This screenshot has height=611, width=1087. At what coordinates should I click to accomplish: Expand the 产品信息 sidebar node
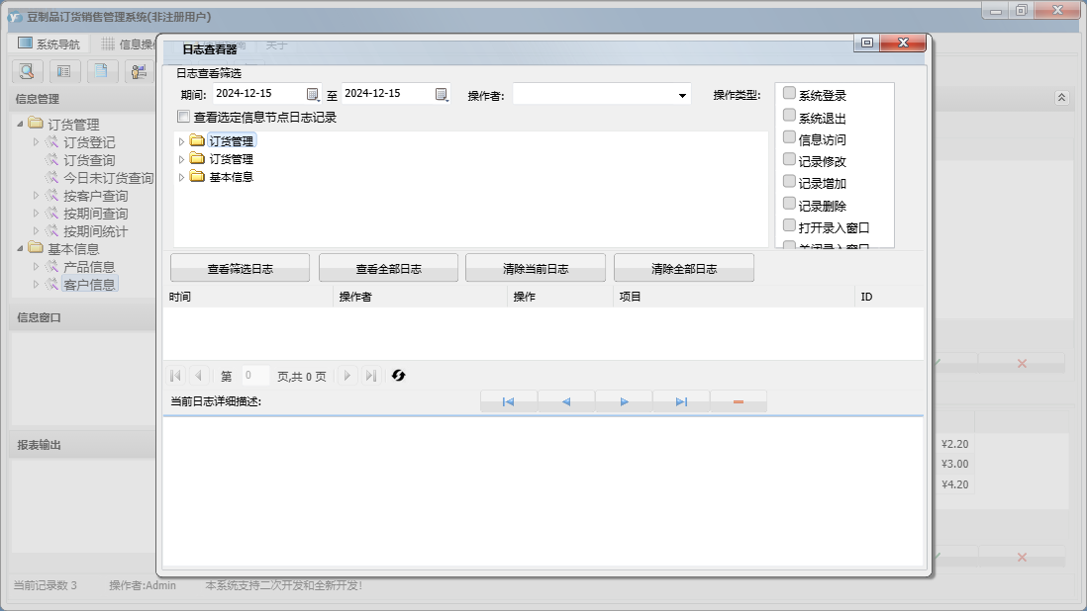36,266
